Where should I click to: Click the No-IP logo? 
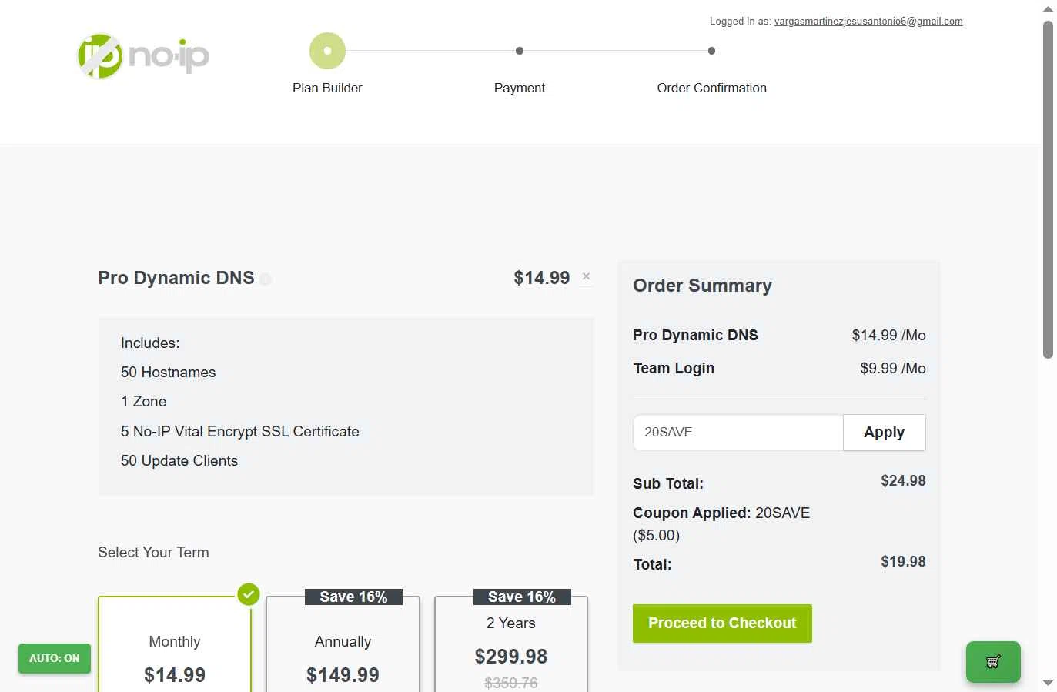pos(143,56)
